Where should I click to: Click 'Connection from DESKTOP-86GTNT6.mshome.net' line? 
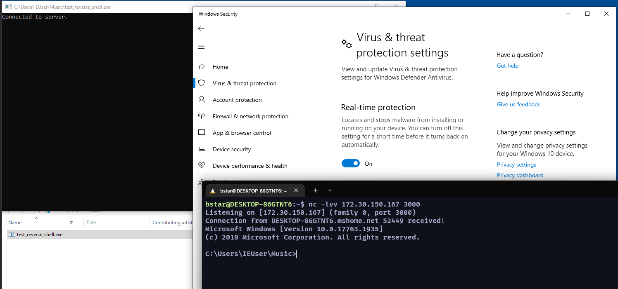325,221
